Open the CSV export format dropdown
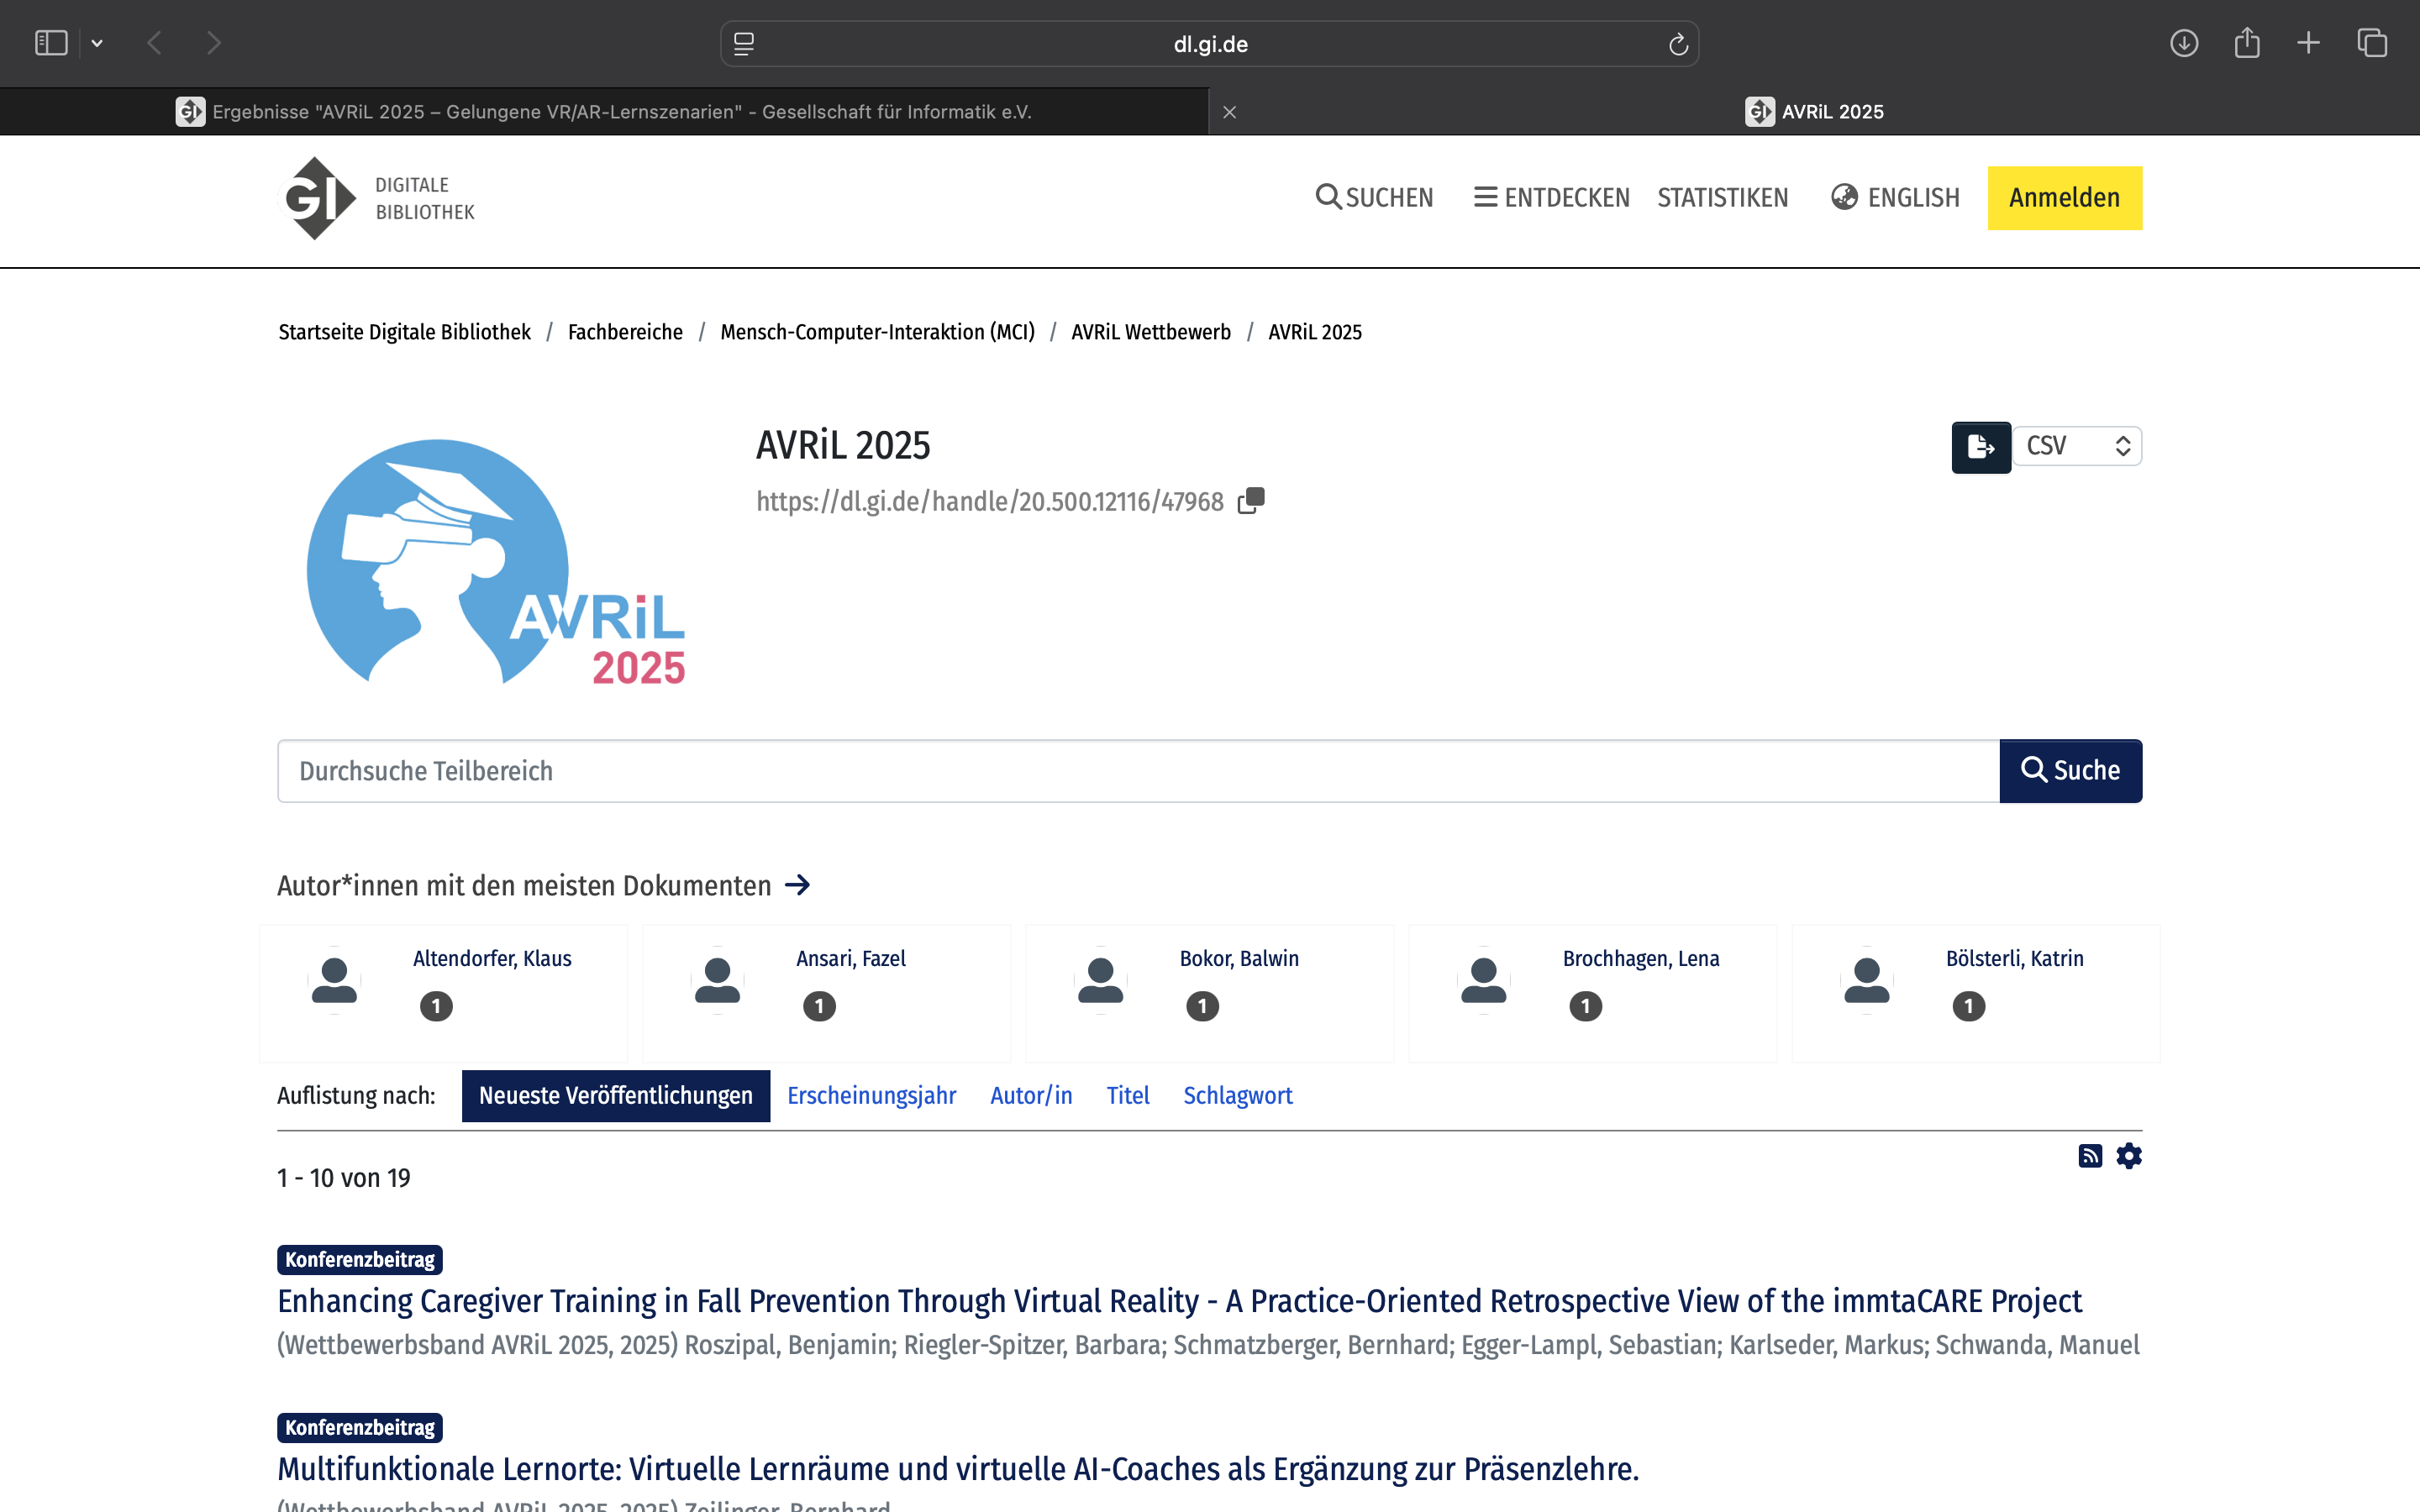The width and height of the screenshot is (2420, 1512). pyautogui.click(x=2077, y=446)
